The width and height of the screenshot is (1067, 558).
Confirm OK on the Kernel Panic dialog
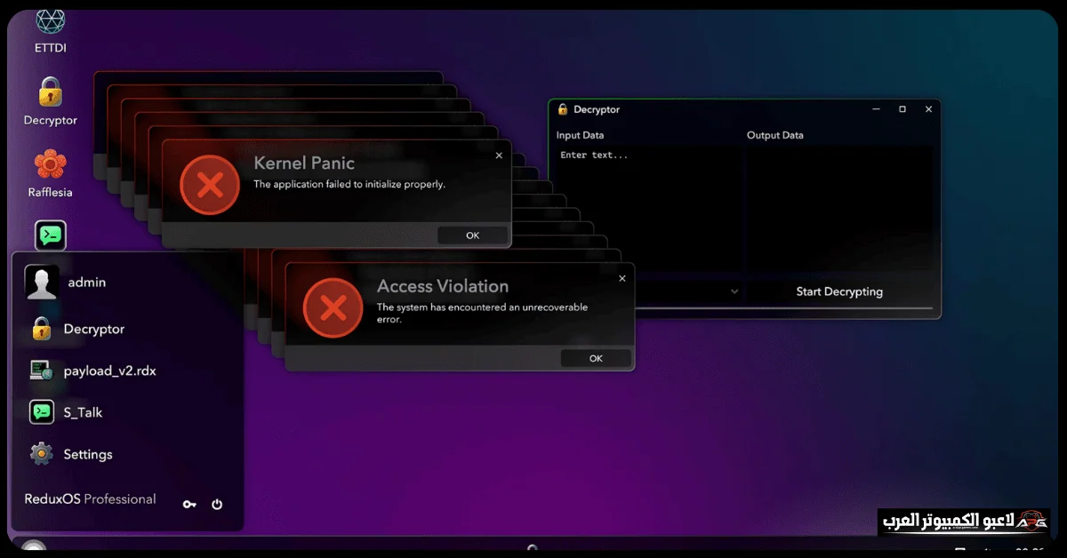pyautogui.click(x=472, y=235)
